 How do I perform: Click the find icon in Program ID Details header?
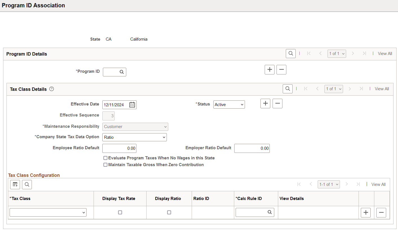(x=291, y=53)
